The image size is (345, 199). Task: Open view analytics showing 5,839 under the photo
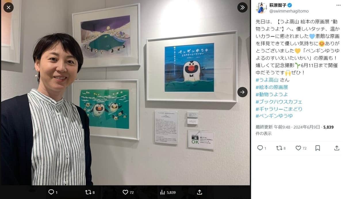click(x=168, y=192)
